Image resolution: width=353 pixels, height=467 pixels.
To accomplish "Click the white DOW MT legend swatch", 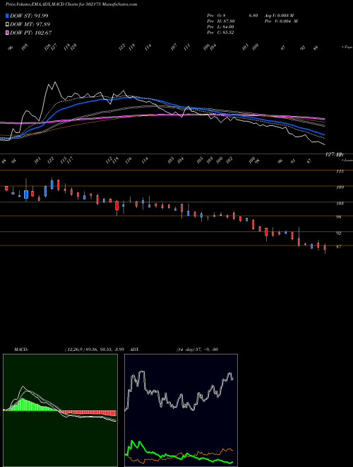I will [8, 24].
